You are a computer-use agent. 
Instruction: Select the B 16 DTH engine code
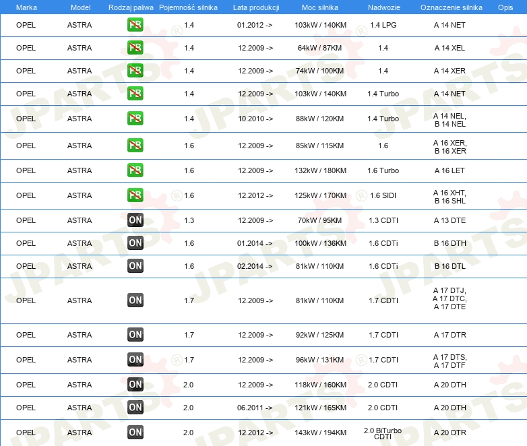pos(449,243)
